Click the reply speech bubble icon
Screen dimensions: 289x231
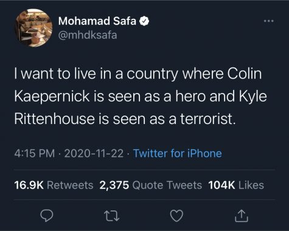click(47, 216)
